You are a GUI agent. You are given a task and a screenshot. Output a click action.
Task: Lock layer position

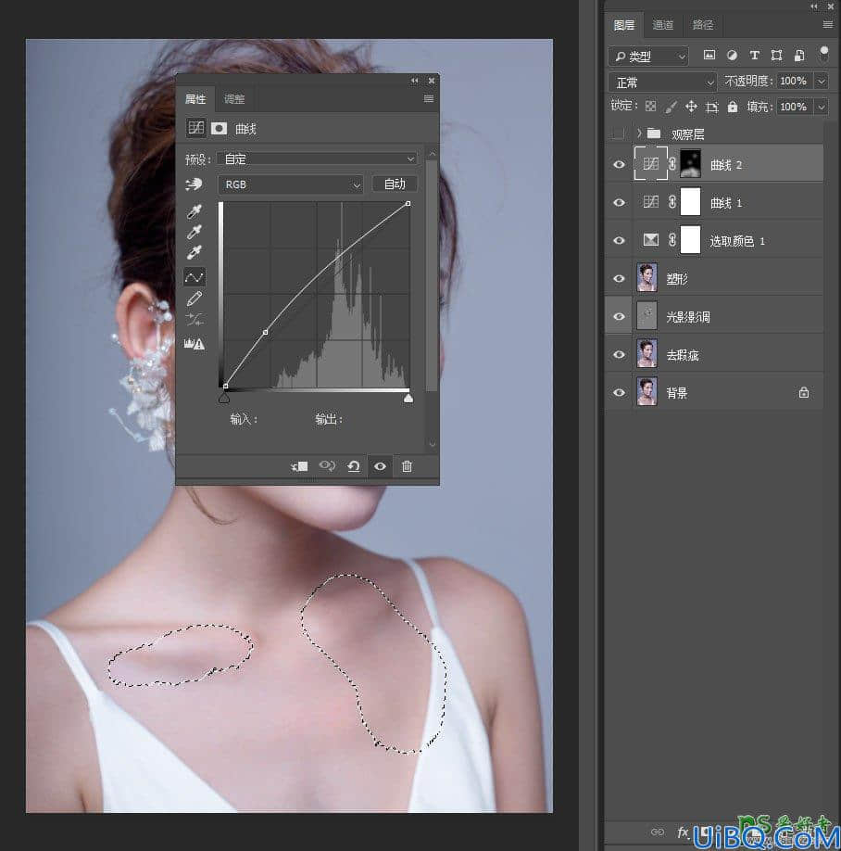691,107
